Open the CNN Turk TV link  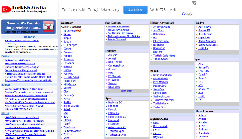pyautogui.click(x=204, y=71)
